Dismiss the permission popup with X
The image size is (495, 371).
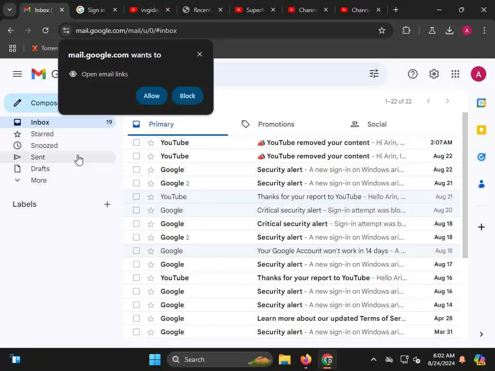coord(200,54)
